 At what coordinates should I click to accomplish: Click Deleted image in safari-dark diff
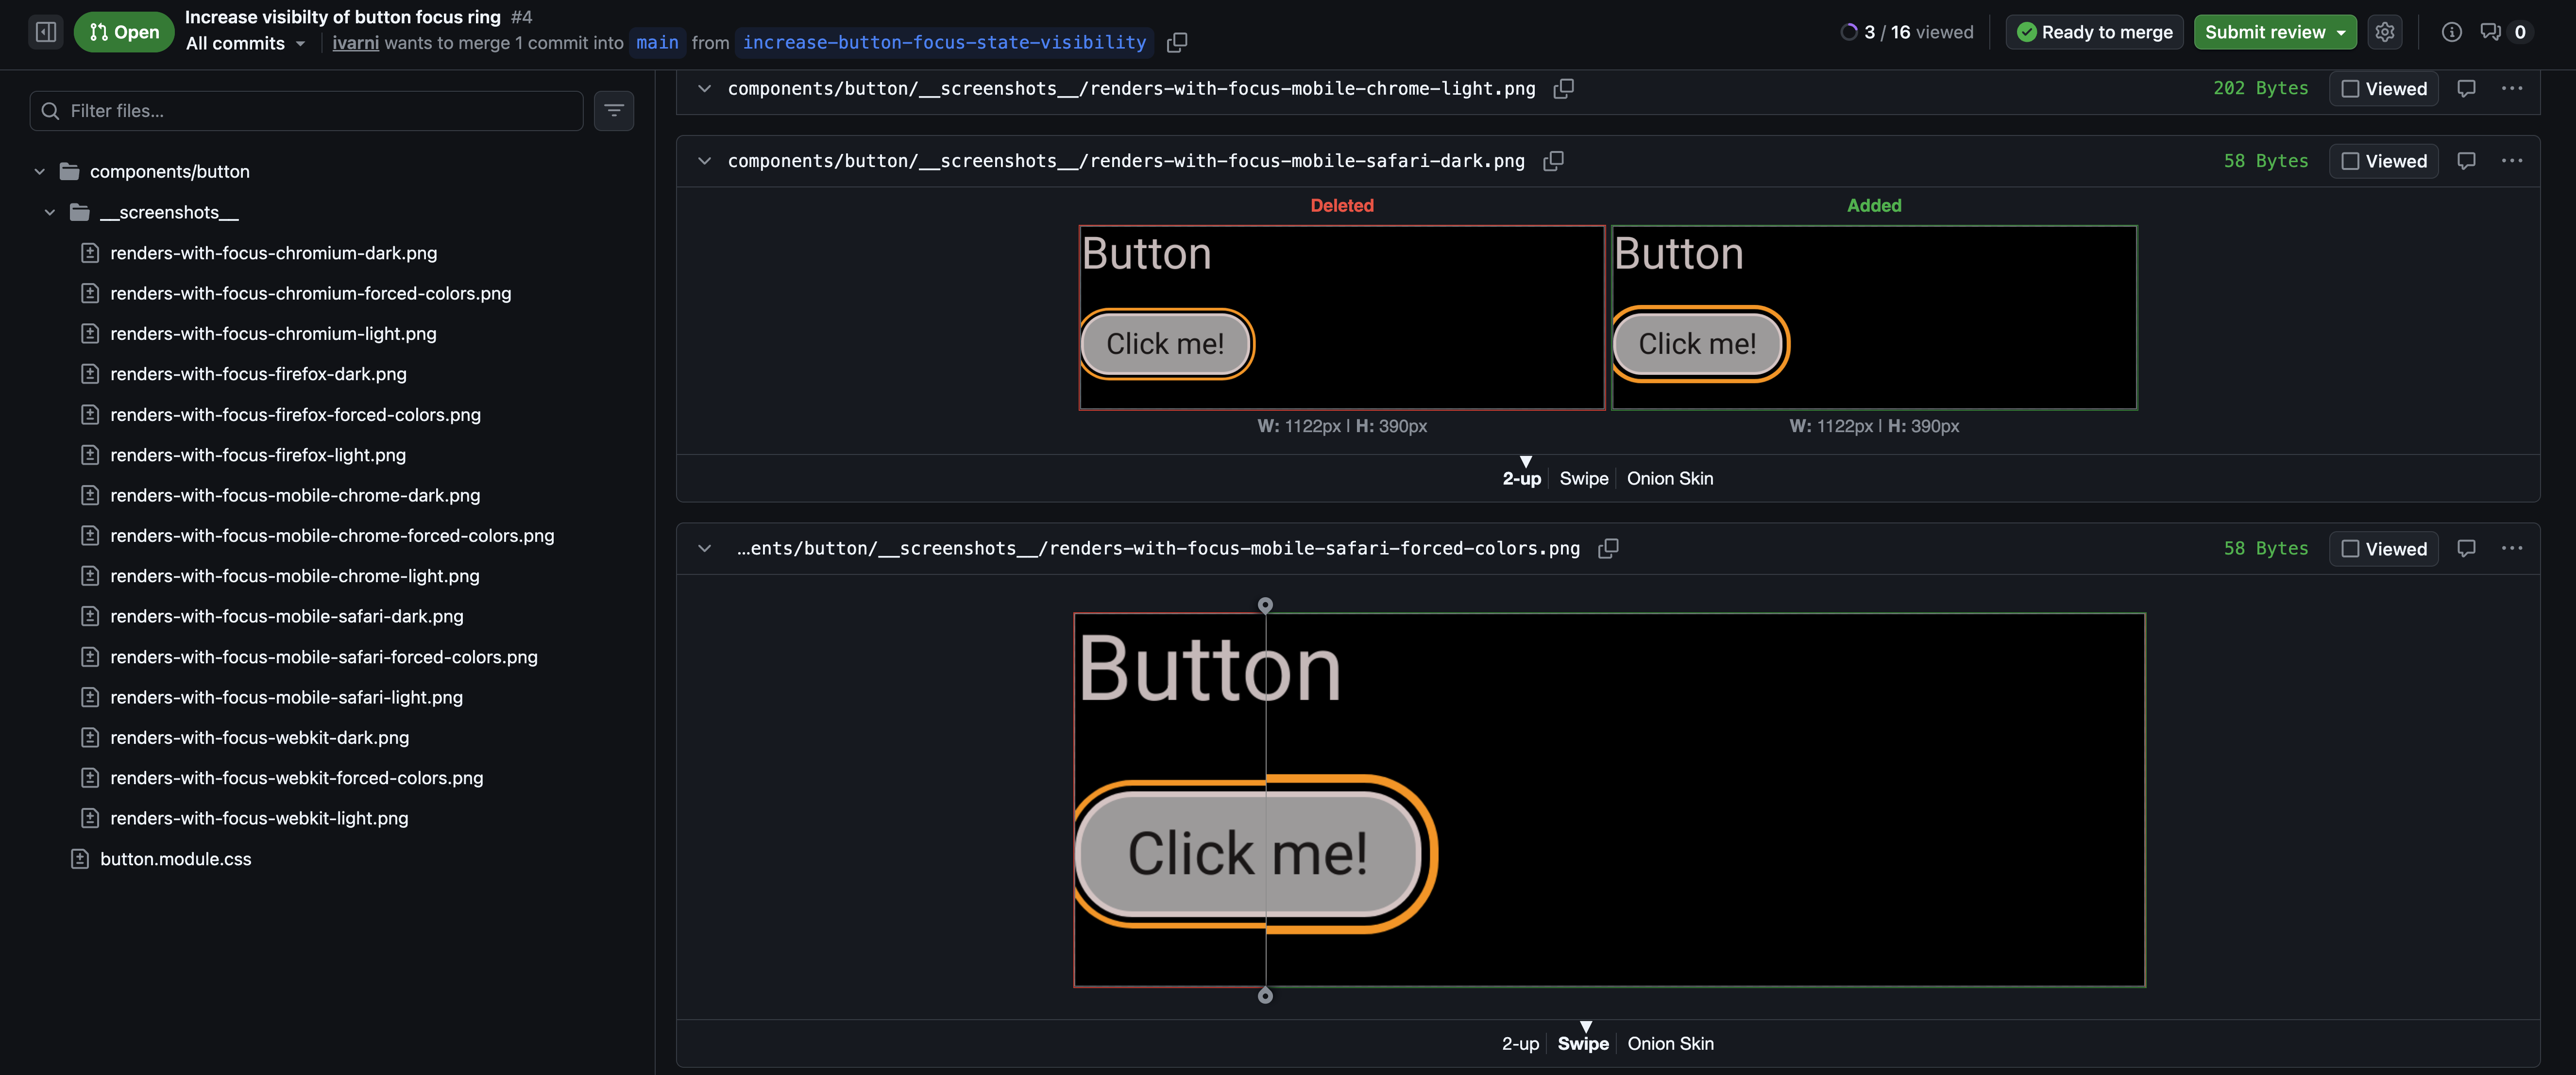coord(1341,317)
